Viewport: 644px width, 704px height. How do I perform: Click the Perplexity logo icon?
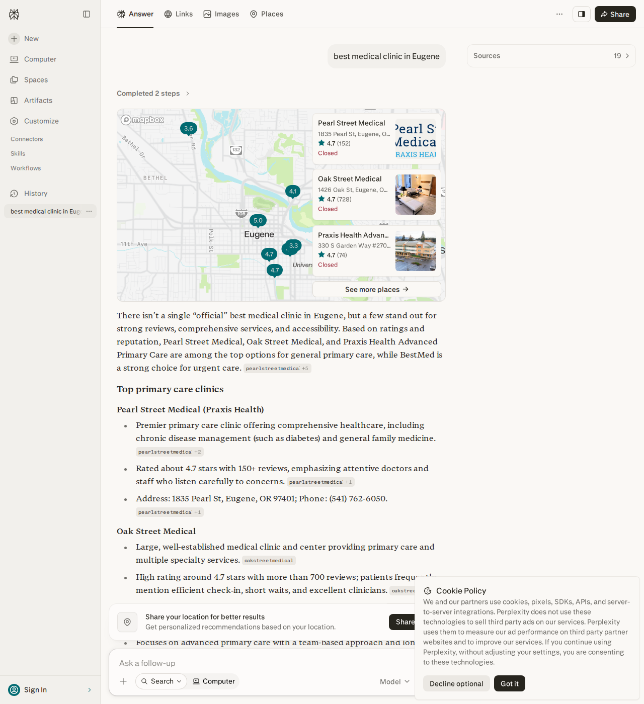(14, 14)
